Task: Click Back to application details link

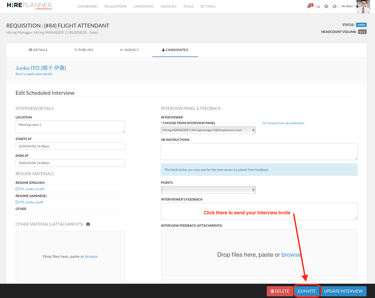Action: 34,74
